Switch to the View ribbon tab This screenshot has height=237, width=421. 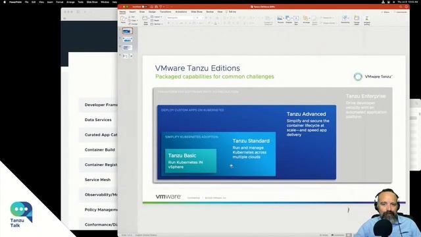[220, 12]
